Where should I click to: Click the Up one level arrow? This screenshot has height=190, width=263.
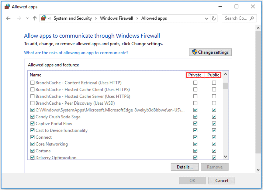pyautogui.click(x=35, y=18)
